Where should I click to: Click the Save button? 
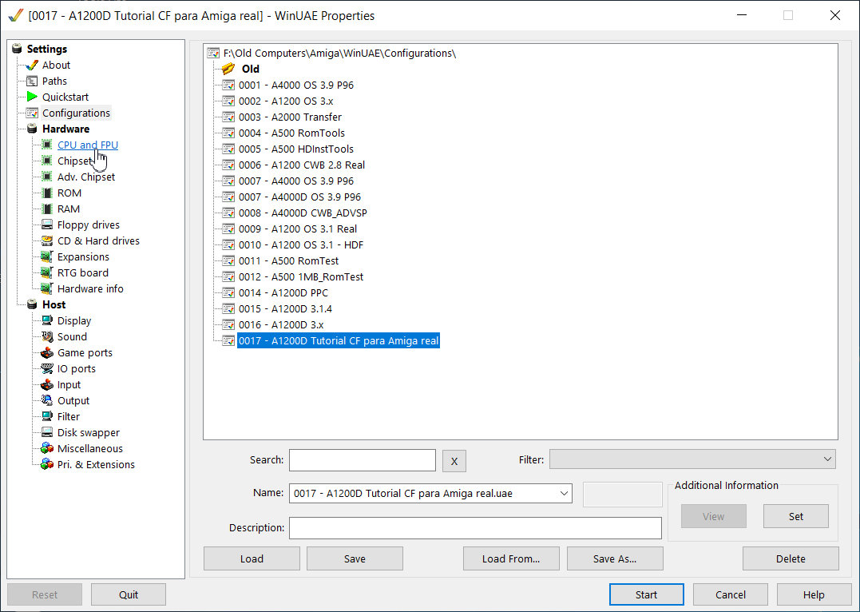click(355, 558)
